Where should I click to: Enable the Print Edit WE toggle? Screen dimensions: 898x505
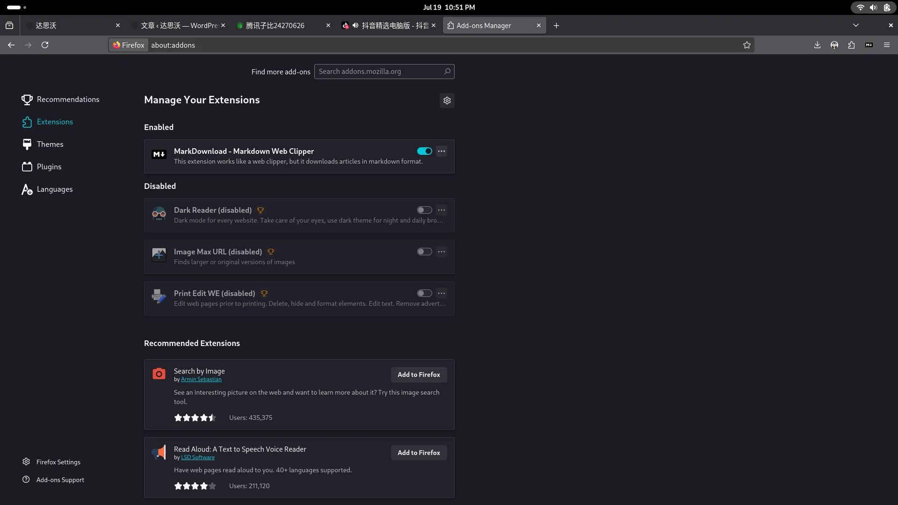424,293
